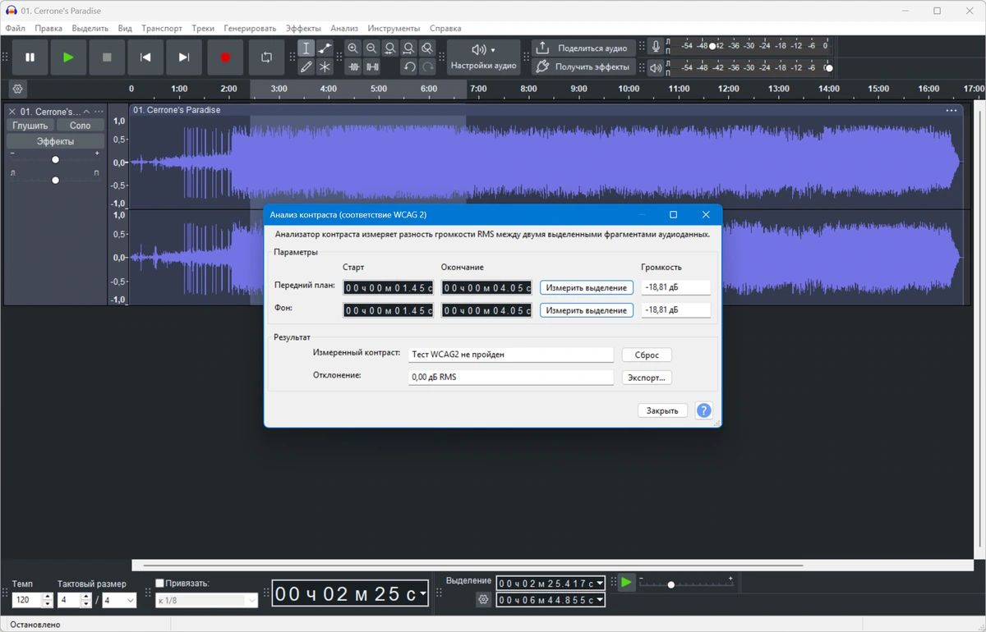Open time display format dropdown arrow
This screenshot has height=632, width=986.
tap(423, 594)
